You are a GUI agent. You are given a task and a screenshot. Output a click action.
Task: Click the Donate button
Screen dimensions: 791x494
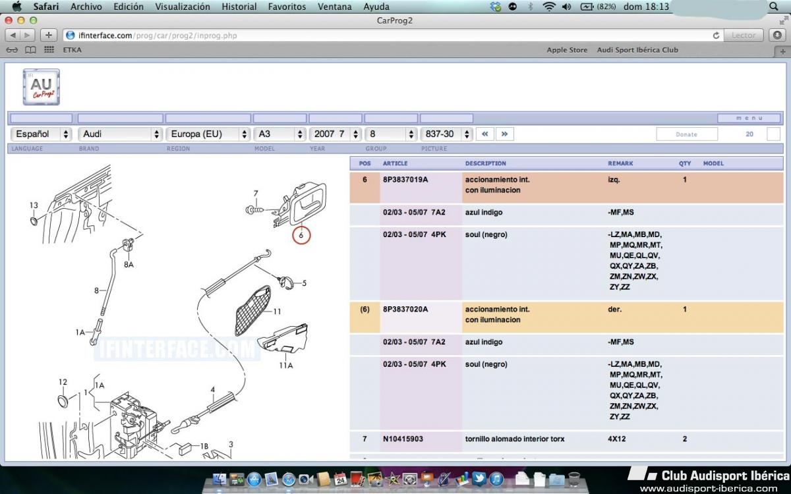[x=686, y=134]
